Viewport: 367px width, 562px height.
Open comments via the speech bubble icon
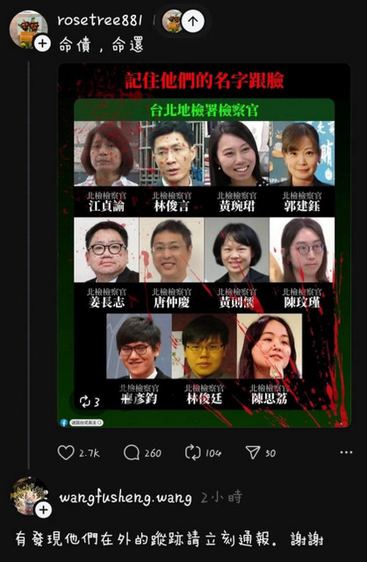(x=132, y=453)
